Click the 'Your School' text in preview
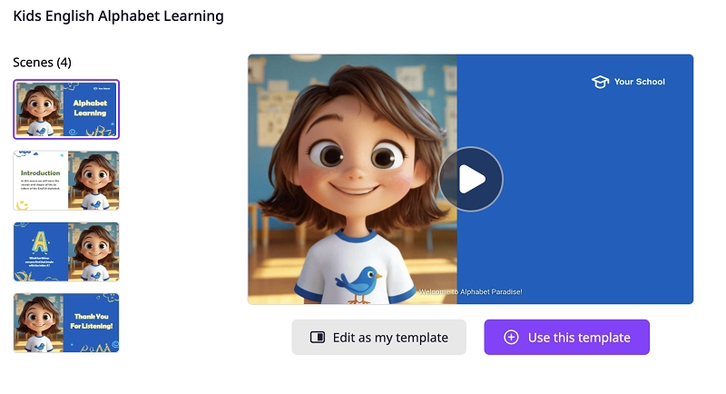 (x=639, y=82)
